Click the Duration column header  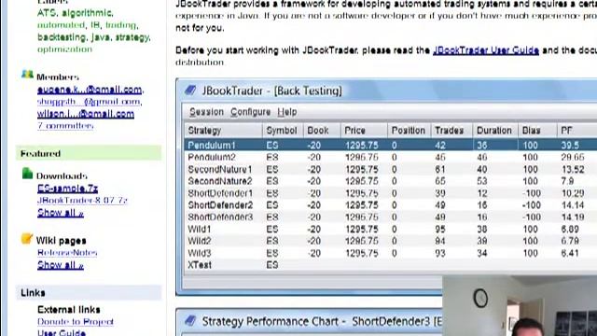tap(495, 131)
